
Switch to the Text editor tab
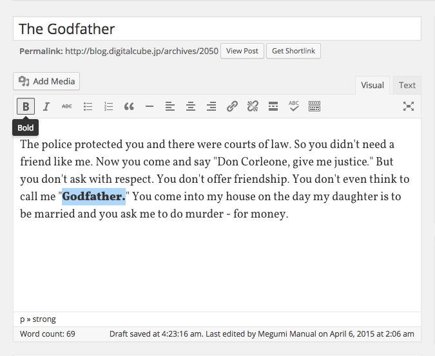point(407,85)
